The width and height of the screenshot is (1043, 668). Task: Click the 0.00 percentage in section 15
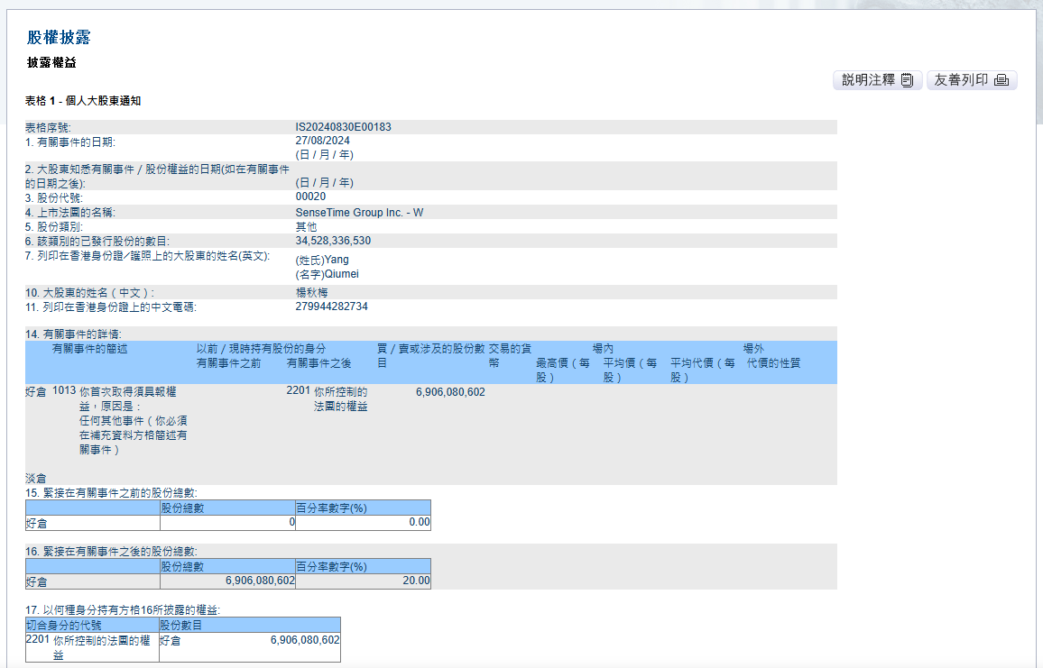418,522
